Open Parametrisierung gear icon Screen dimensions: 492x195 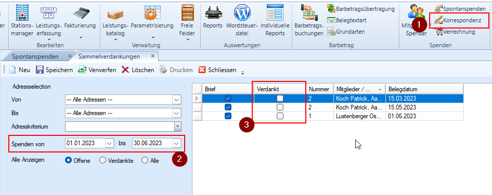point(152,12)
